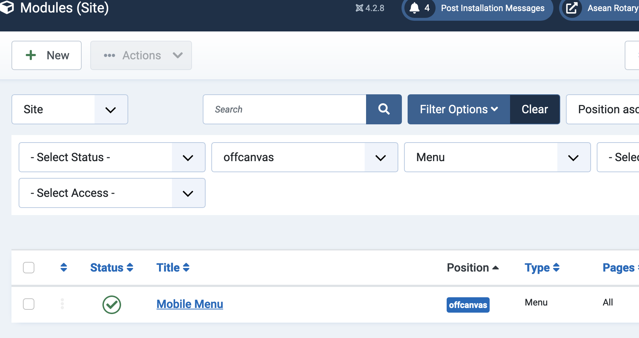Click the external link site preview icon
This screenshot has height=338, width=639.
pyautogui.click(x=572, y=8)
